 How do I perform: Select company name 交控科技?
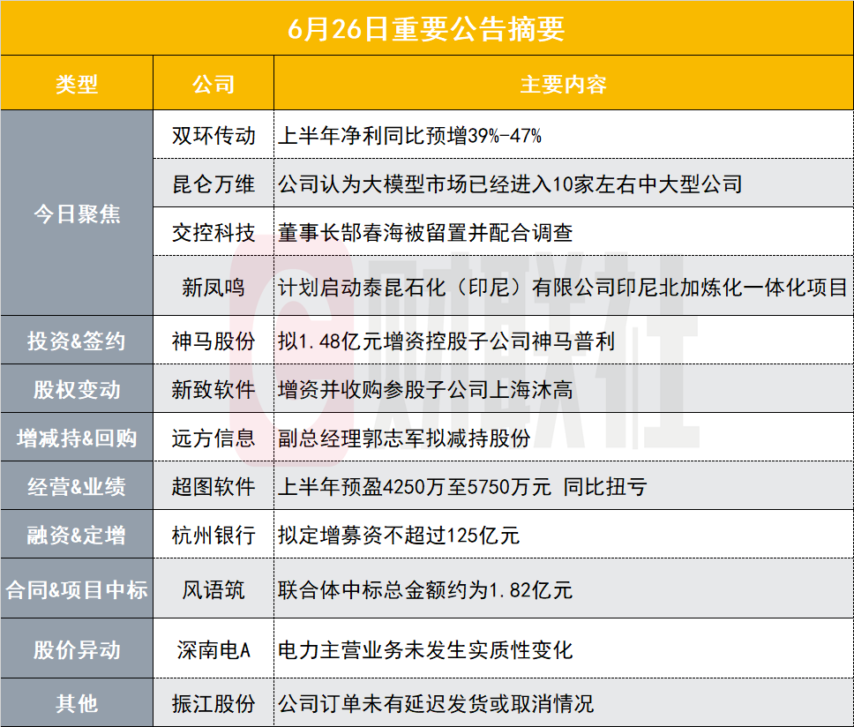pos(213,233)
